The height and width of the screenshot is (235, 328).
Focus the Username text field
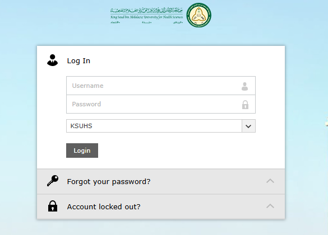[x=161, y=86]
